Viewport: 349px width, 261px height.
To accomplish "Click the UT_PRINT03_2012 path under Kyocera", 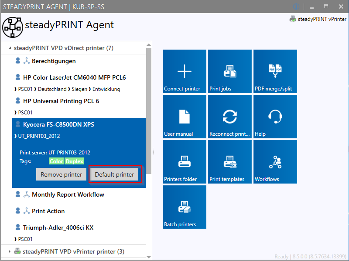I will point(39,136).
